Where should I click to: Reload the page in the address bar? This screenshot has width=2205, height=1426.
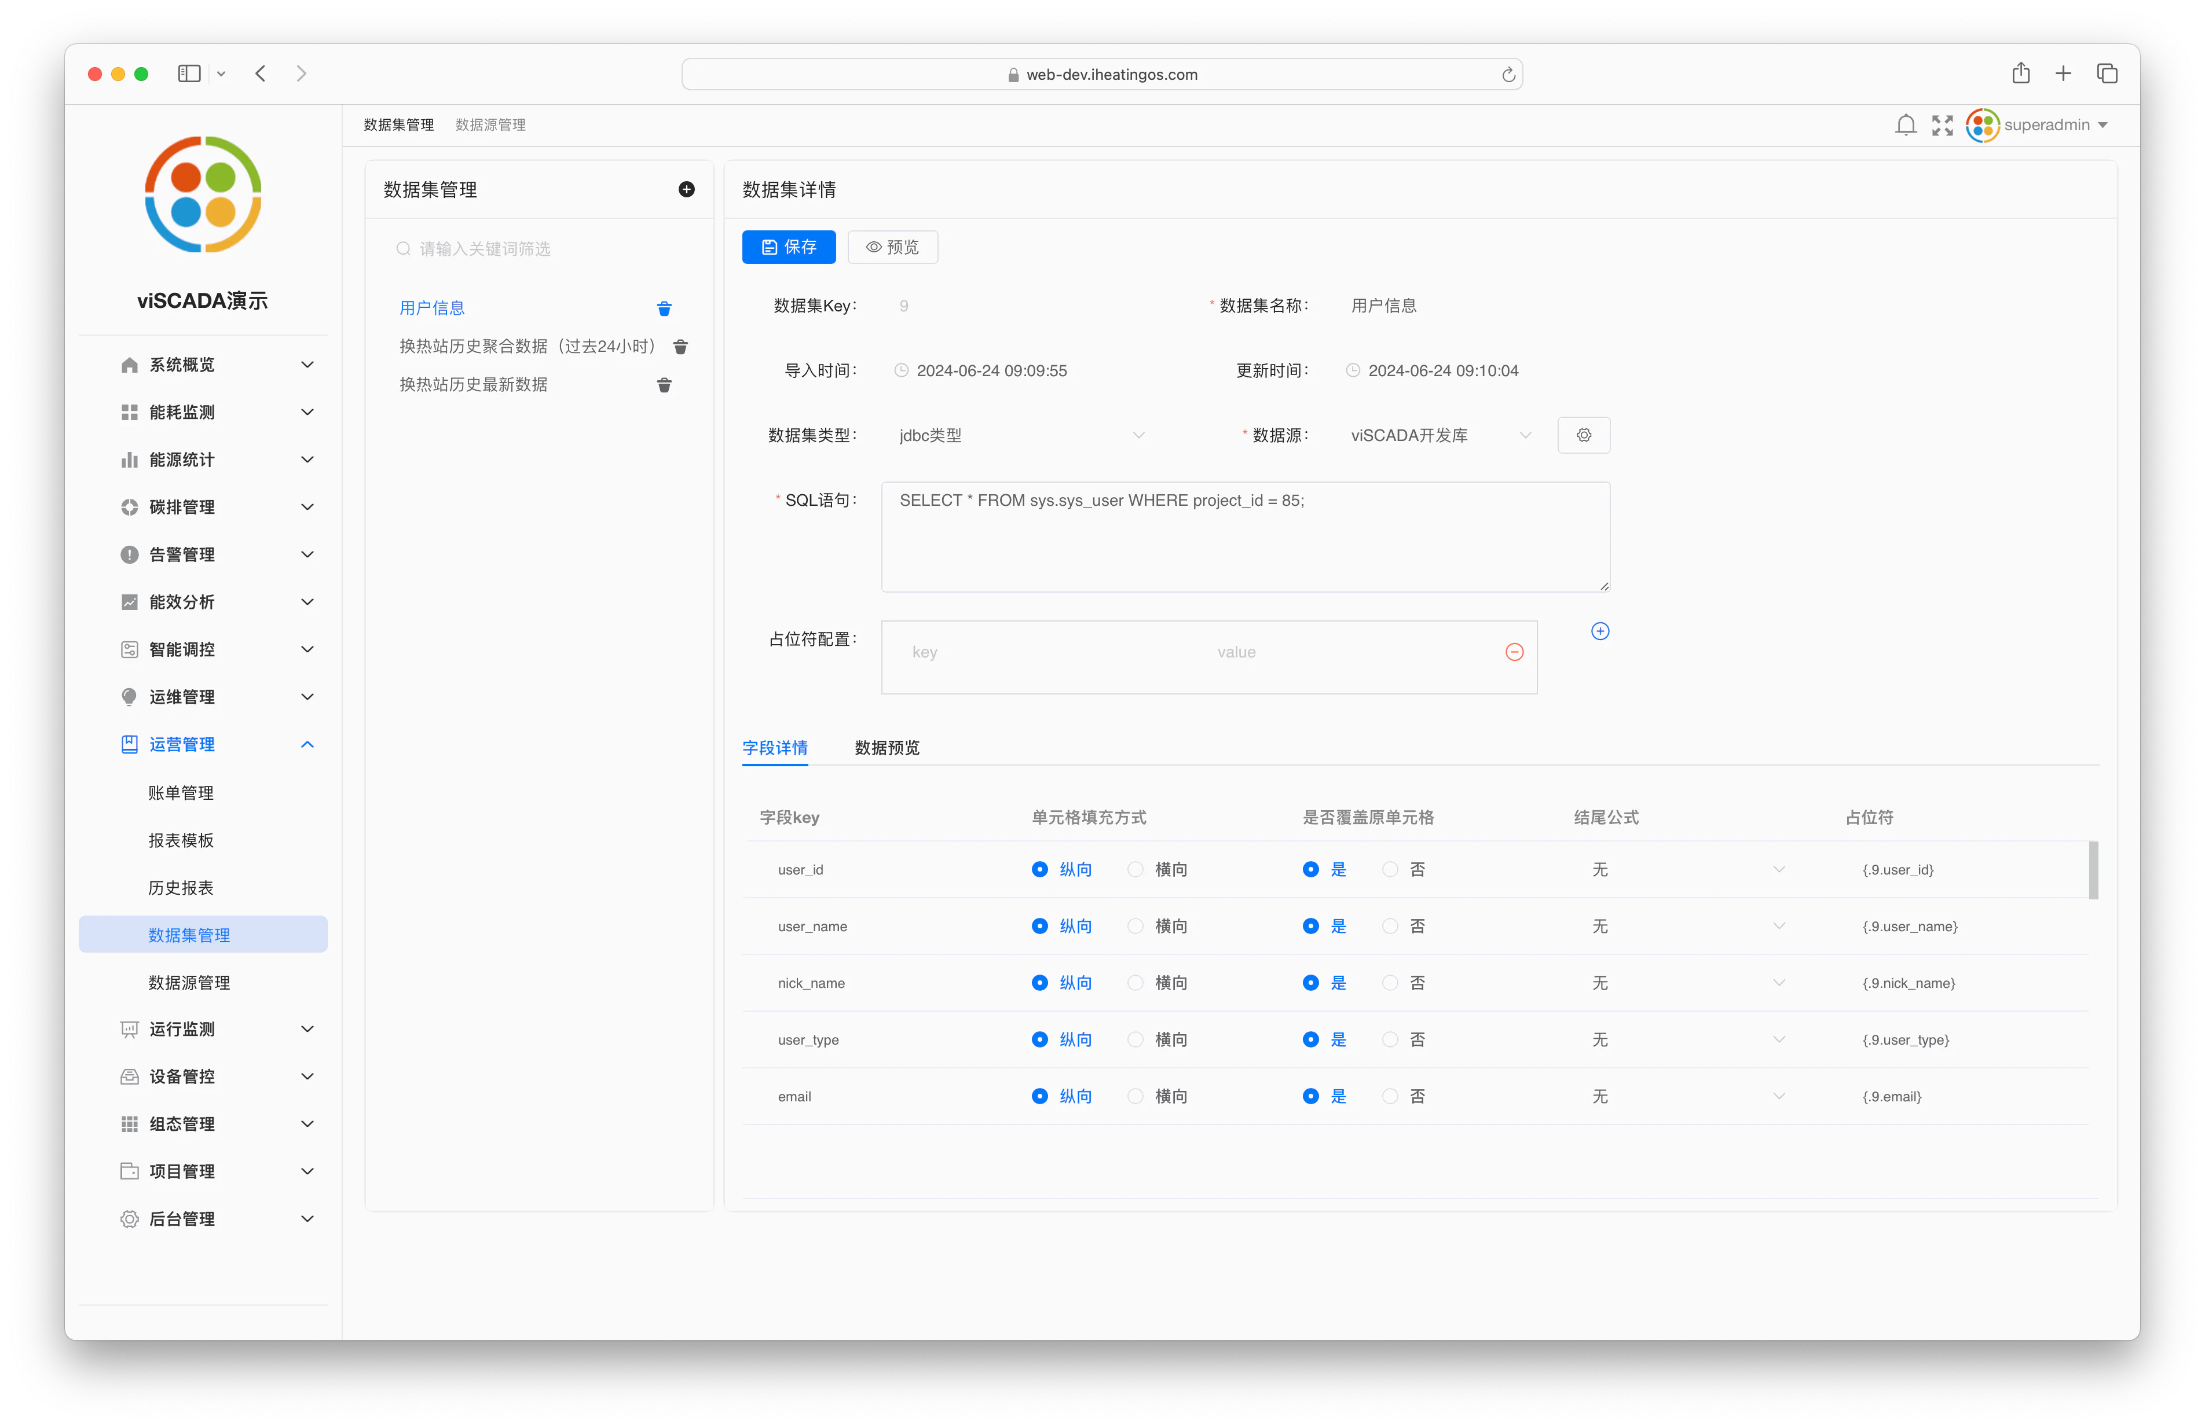[x=1508, y=75]
